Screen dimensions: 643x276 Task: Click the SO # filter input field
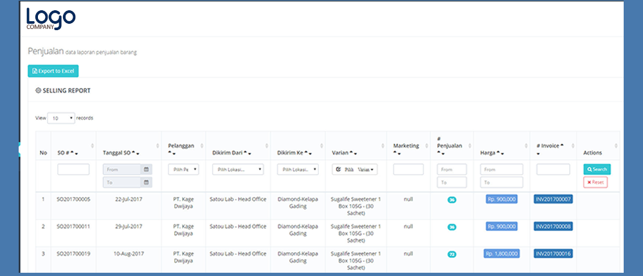point(73,169)
